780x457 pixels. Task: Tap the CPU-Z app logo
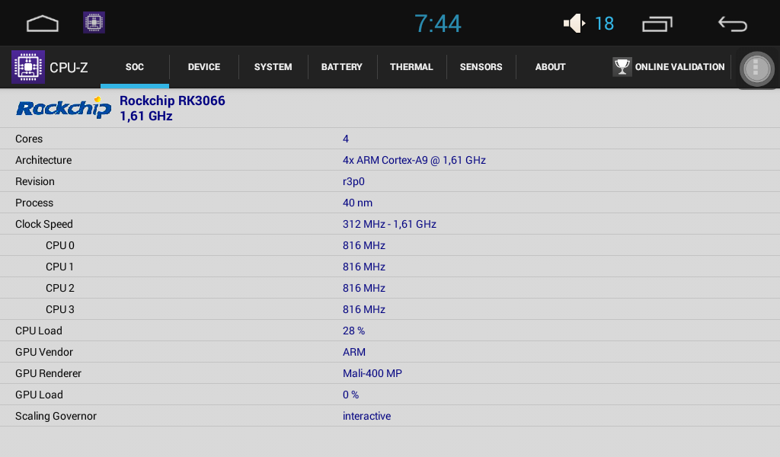coord(28,66)
